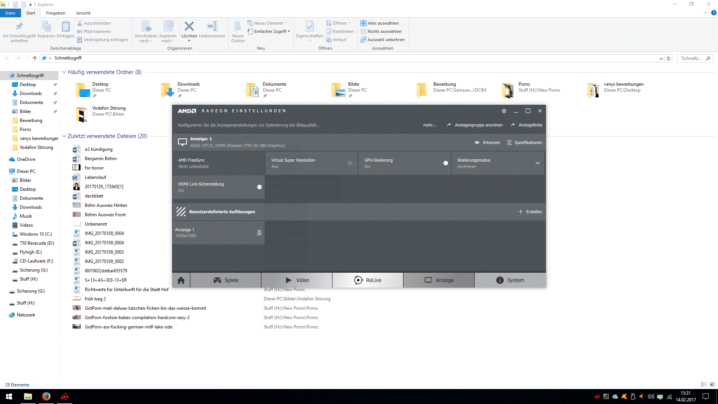
Task: Open the Ansicht ribbon tab
Action: tap(83, 13)
